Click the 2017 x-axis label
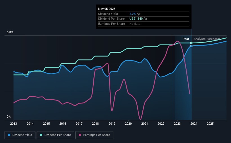Viewport: 231px width, 143px height. pos(79,124)
